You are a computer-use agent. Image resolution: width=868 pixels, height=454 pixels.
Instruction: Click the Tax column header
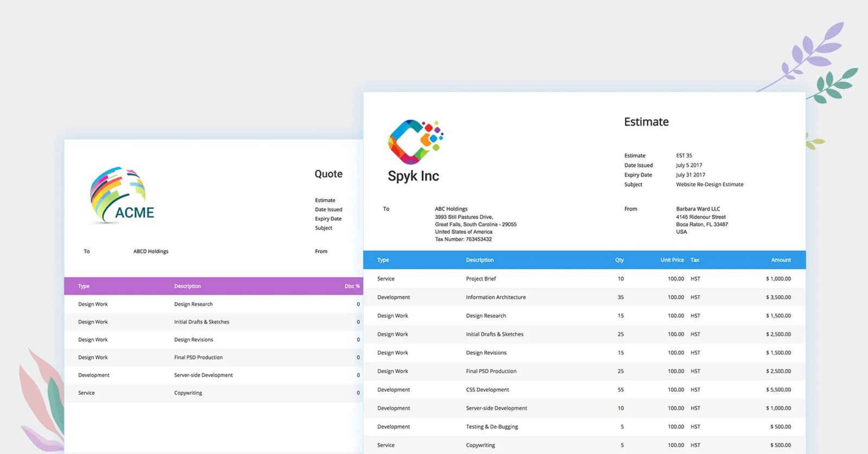[x=694, y=260]
